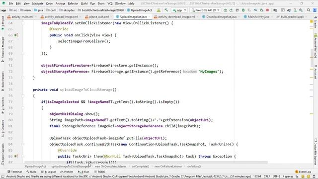Start debugging with the green bug icon
The width and height of the screenshot is (318, 179).
point(243,10)
